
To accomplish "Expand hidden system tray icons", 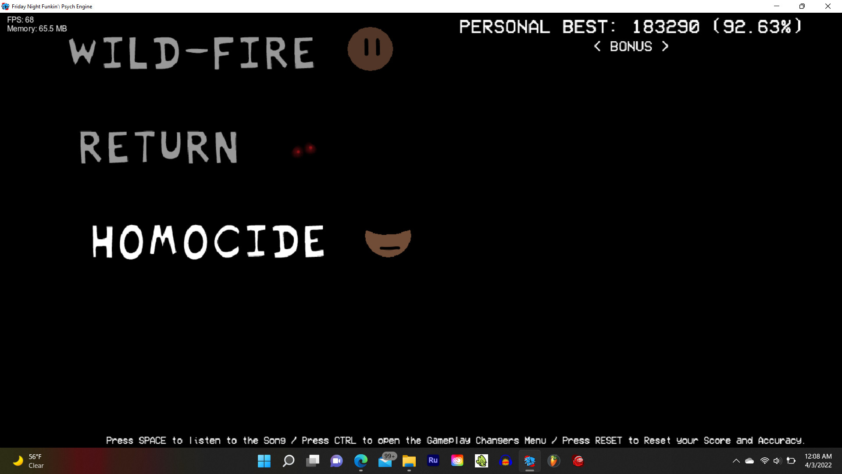I will tap(736, 461).
